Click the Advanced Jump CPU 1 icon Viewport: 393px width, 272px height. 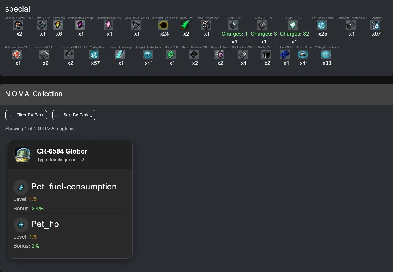(18, 25)
